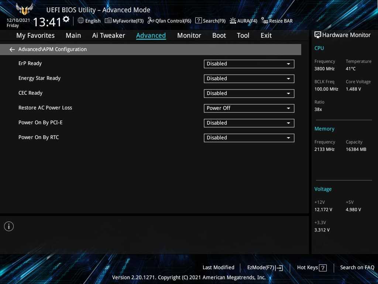Open MyFavorite(F3) list icon
378x284 pixels.
pos(108,21)
